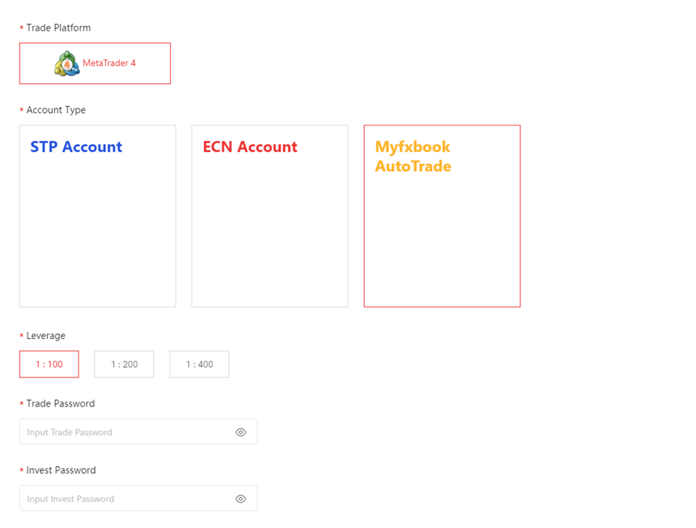Set leverage to 1 : 100
The width and height of the screenshot is (696, 528).
[x=49, y=364]
